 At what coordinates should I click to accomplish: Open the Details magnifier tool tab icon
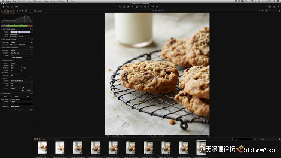coord(20,11)
